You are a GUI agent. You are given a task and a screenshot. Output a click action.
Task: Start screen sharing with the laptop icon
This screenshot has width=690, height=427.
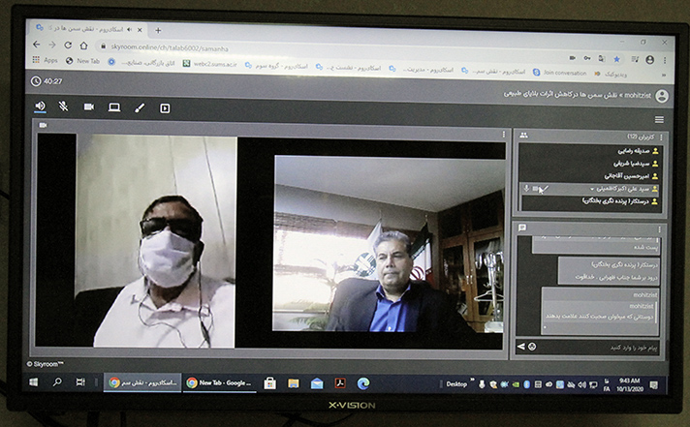click(x=114, y=107)
